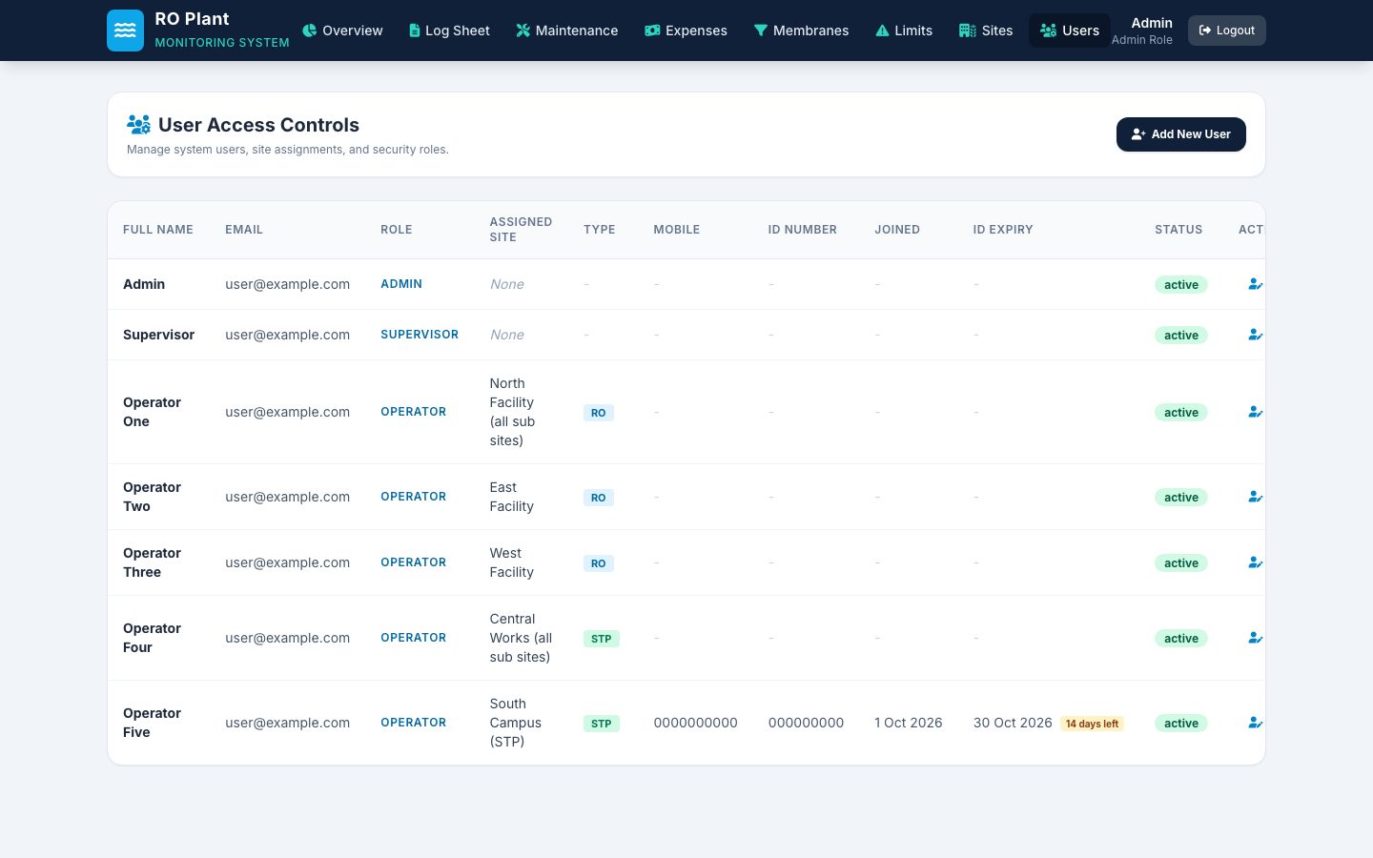The width and height of the screenshot is (1373, 858).
Task: Click the Logout button
Action: [x=1227, y=31]
